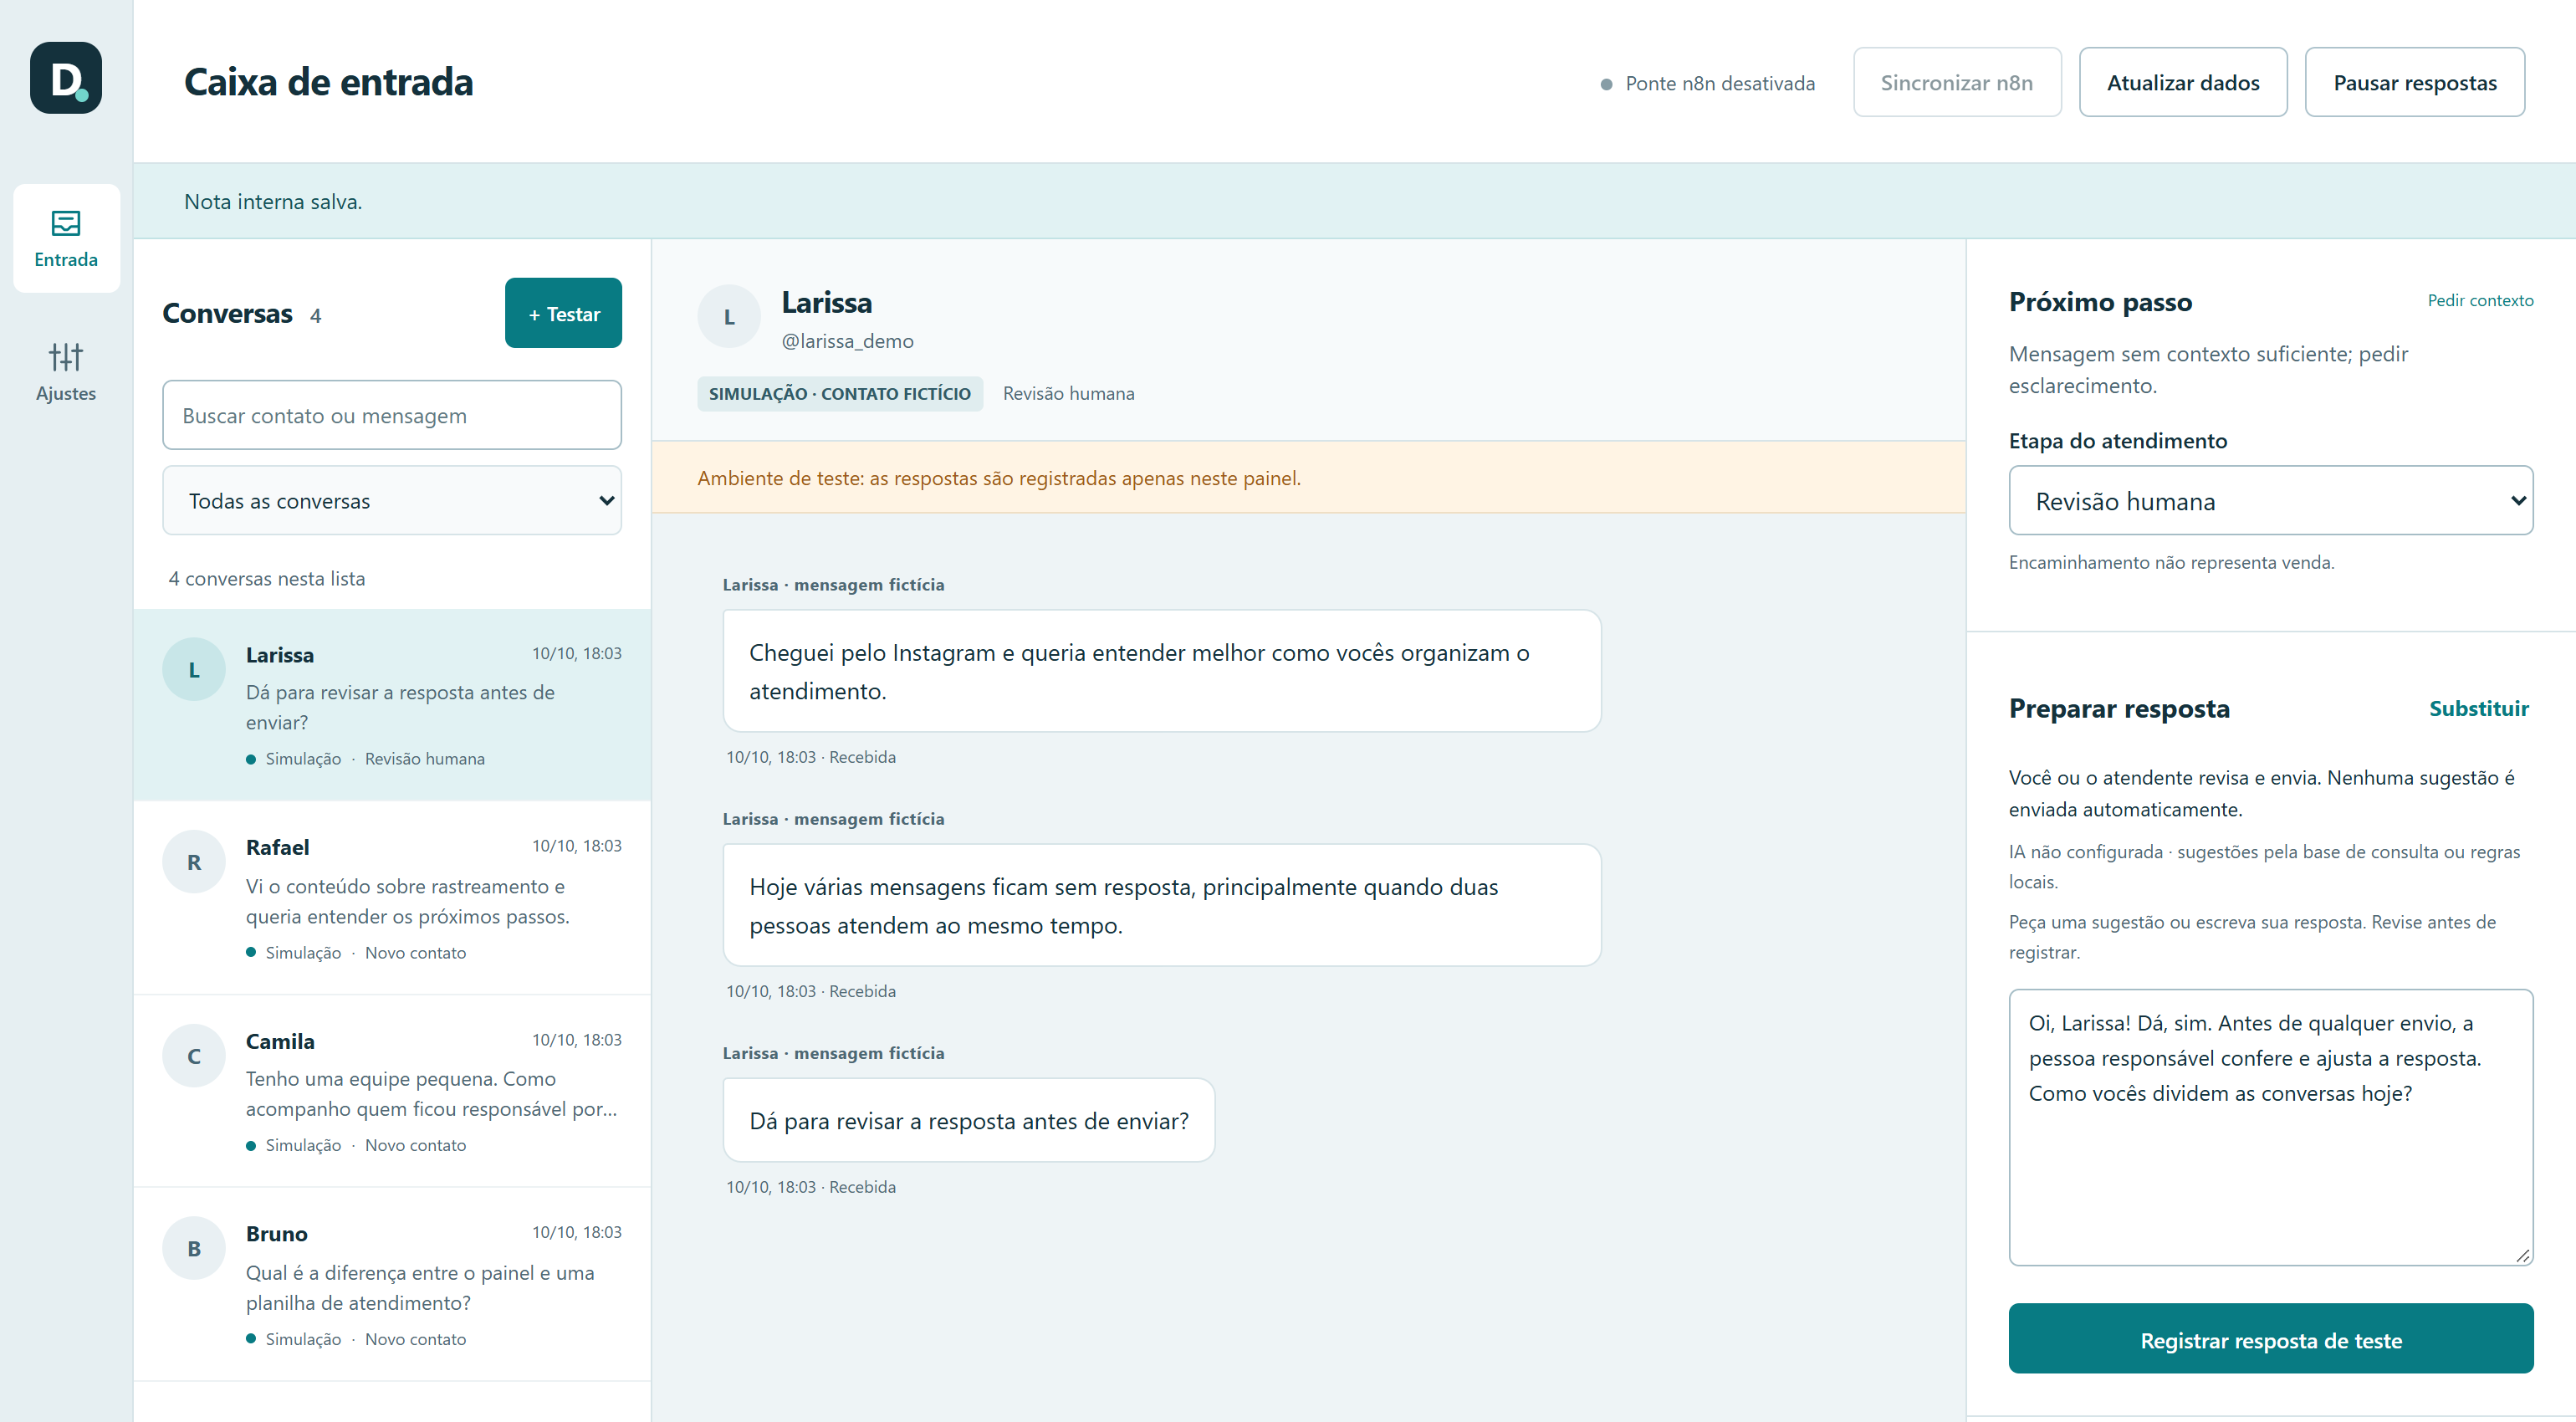
Task: Click the D app logo icon
Action: (66, 78)
